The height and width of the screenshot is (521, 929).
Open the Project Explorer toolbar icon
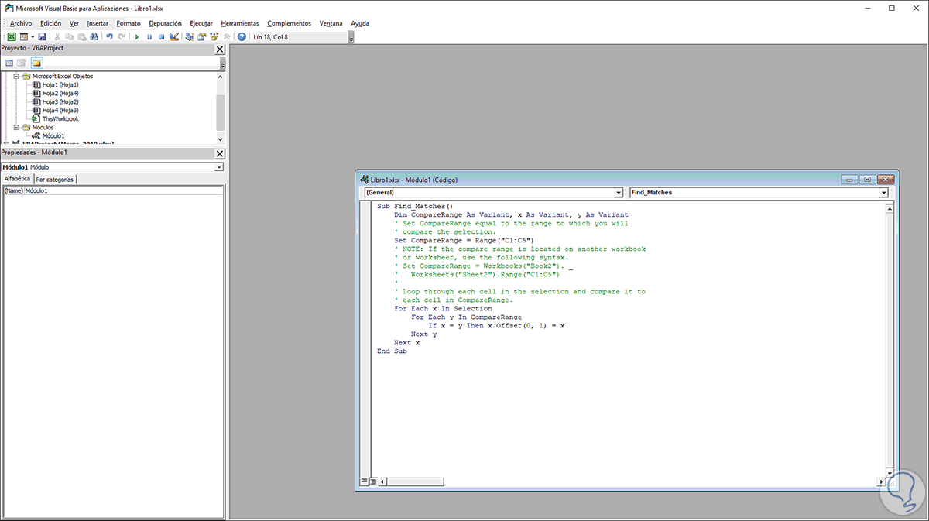(190, 36)
